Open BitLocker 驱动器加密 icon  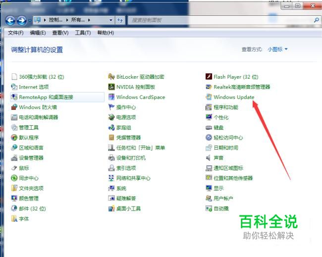[111, 77]
